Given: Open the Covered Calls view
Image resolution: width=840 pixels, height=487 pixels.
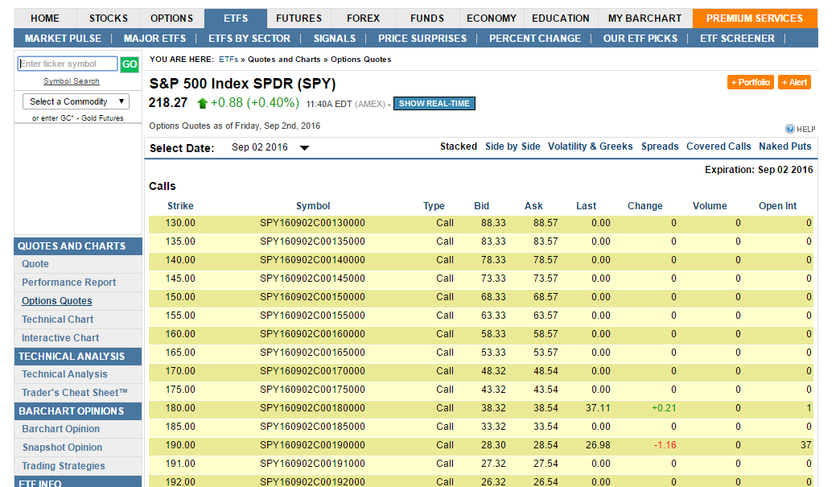Looking at the screenshot, I should pos(719,147).
